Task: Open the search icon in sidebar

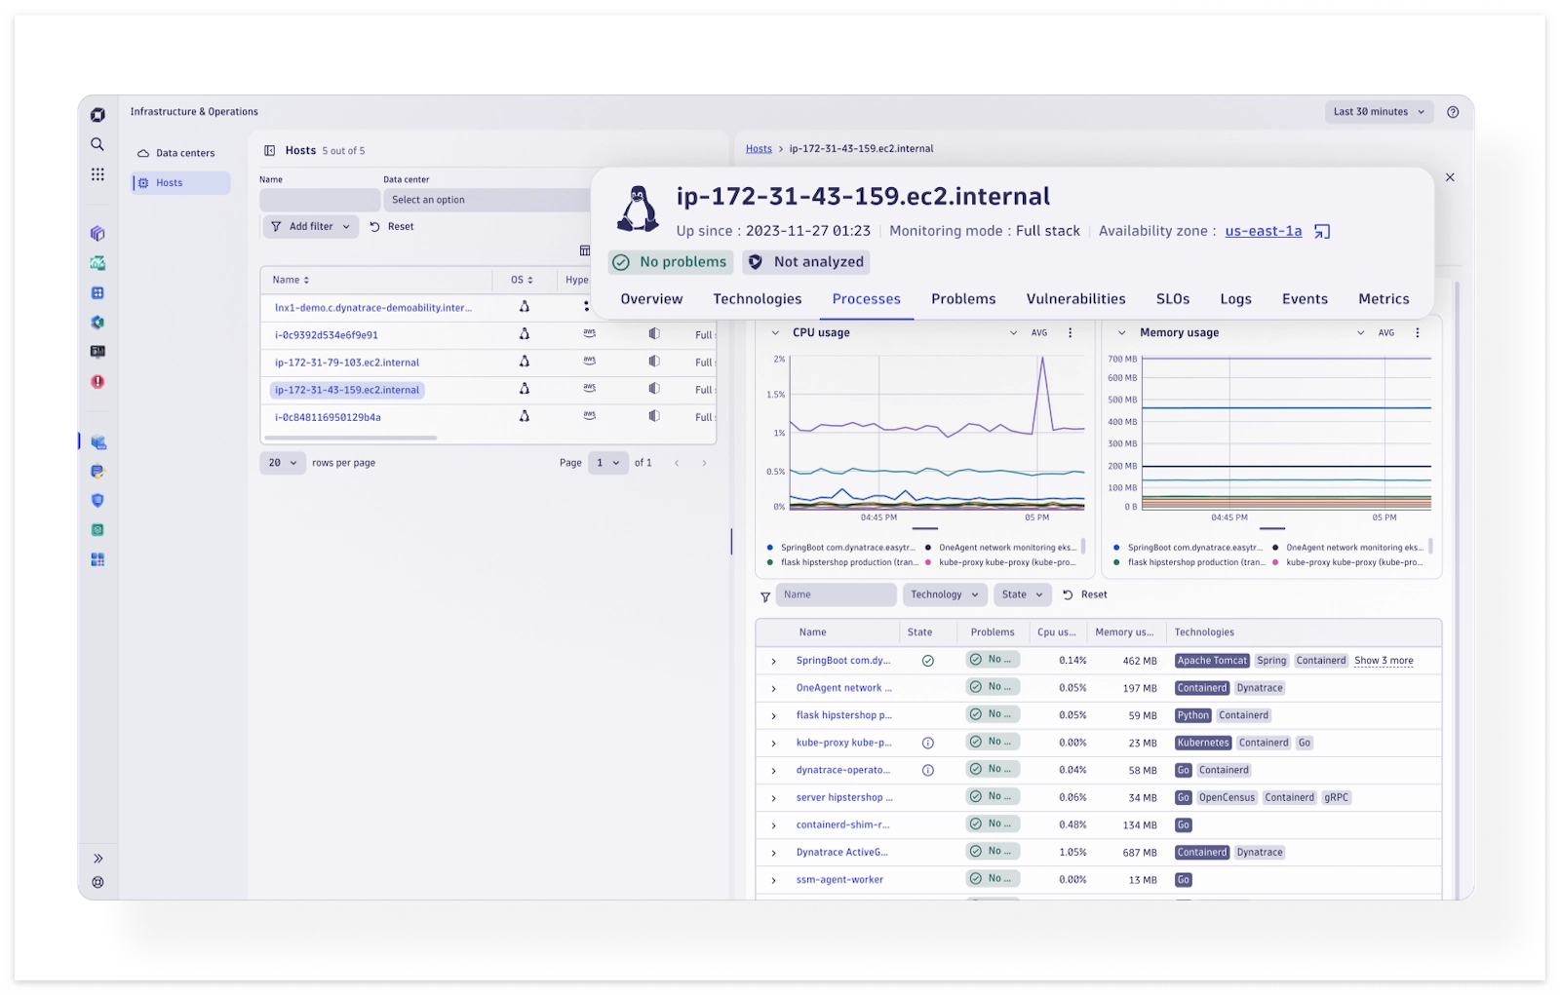Action: point(97,144)
